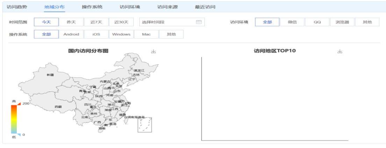386x148 pixels.
Task: Go to 访问来源 tab
Action: click(x=167, y=7)
